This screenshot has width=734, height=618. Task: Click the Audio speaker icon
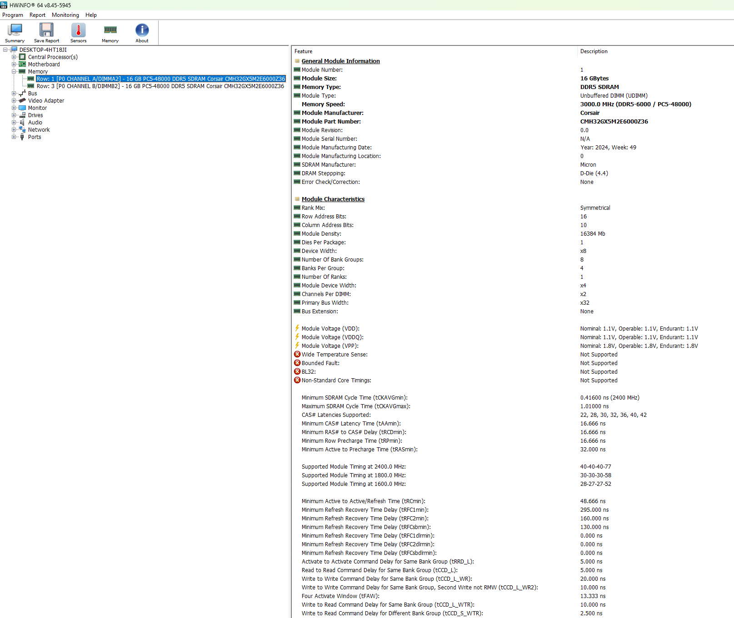(22, 122)
